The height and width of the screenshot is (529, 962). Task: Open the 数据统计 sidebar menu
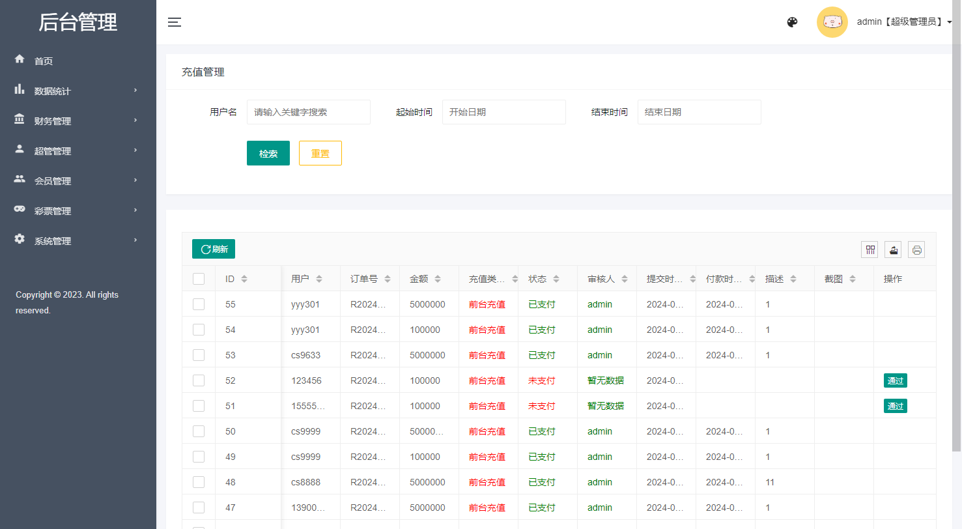[x=53, y=91]
